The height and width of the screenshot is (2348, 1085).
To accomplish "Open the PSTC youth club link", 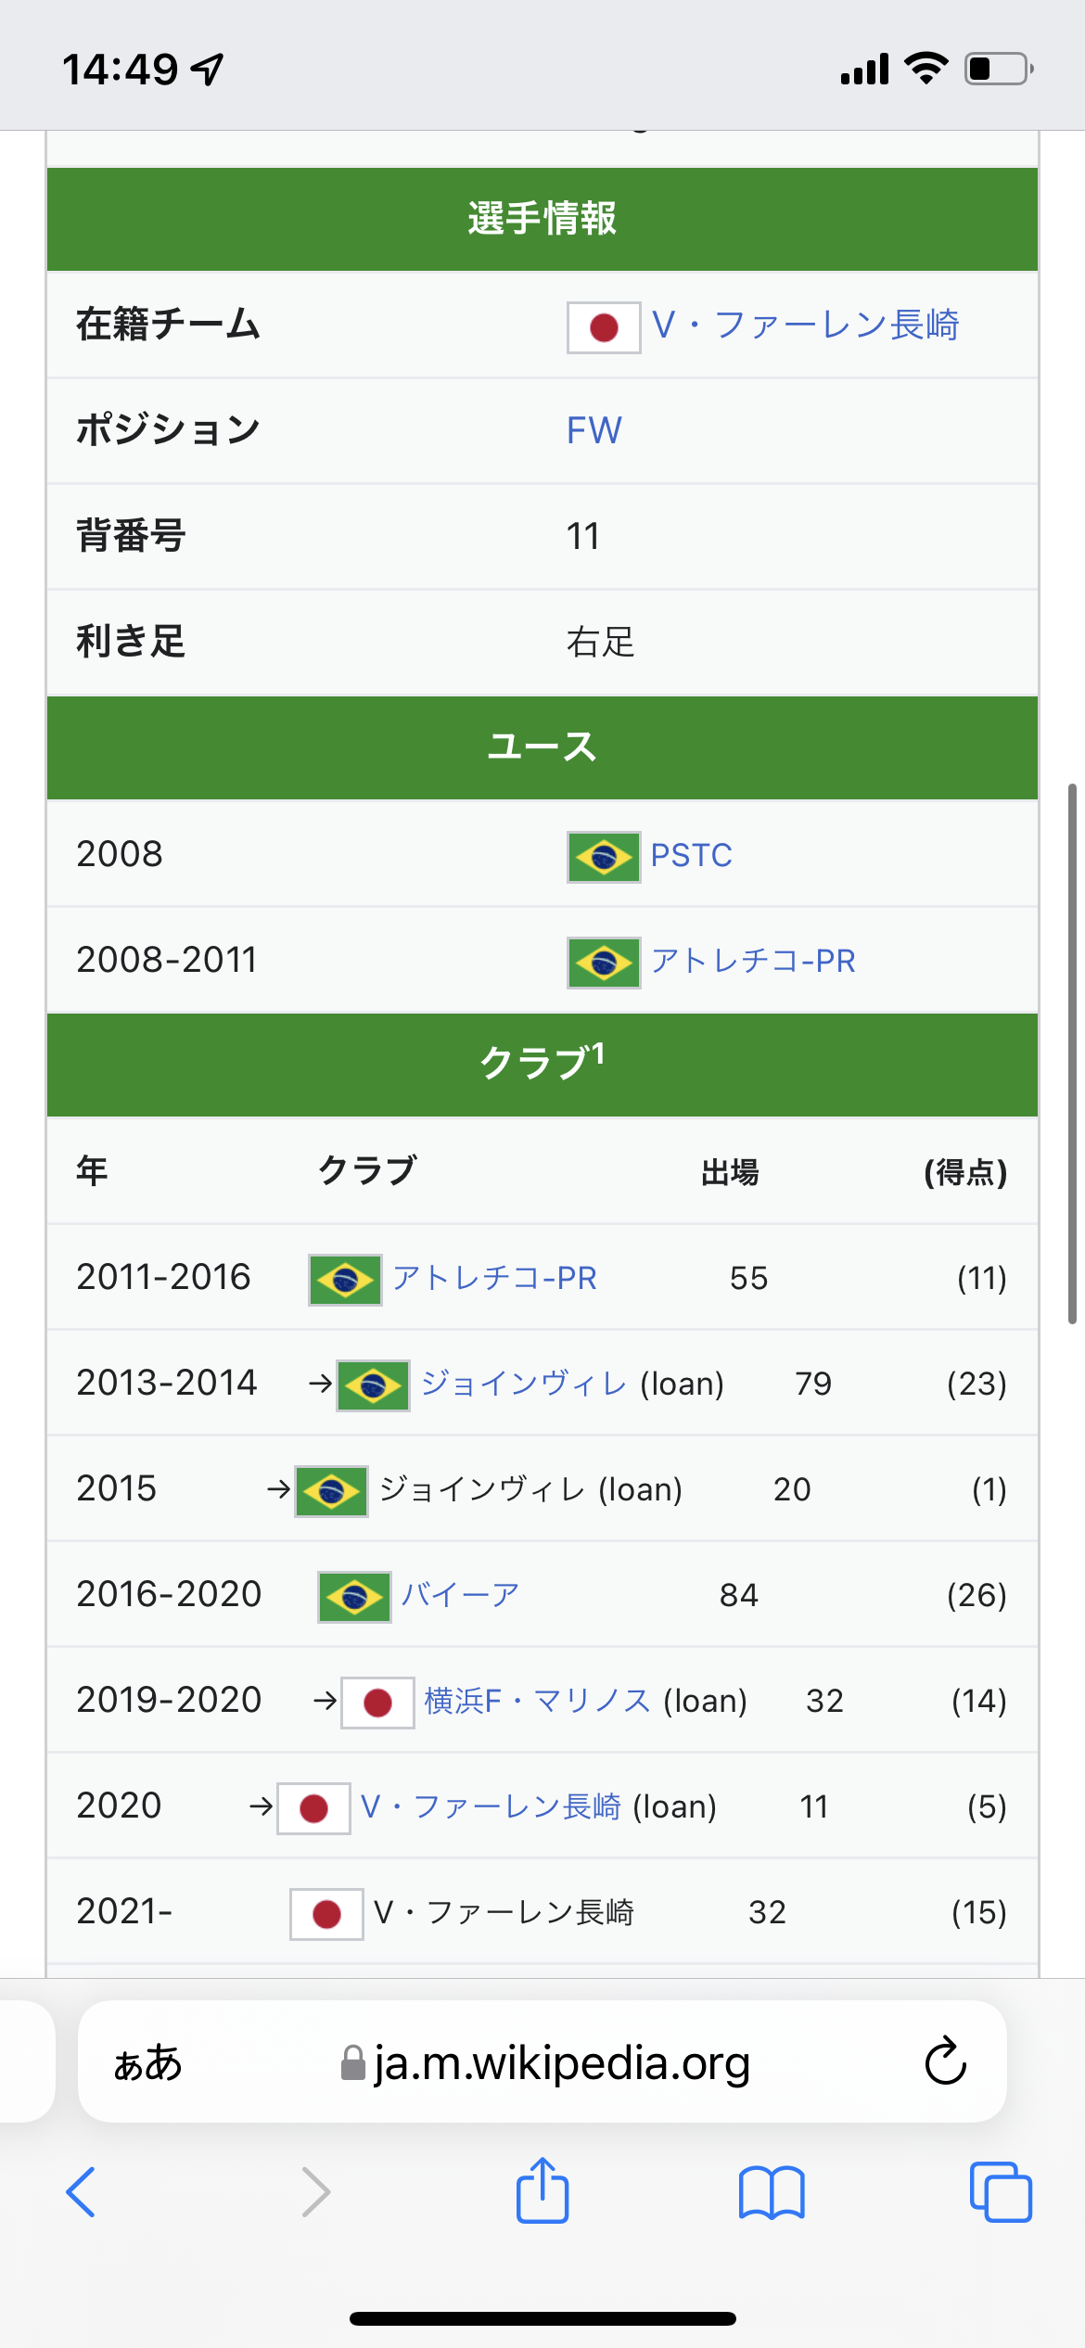I will click(x=691, y=855).
